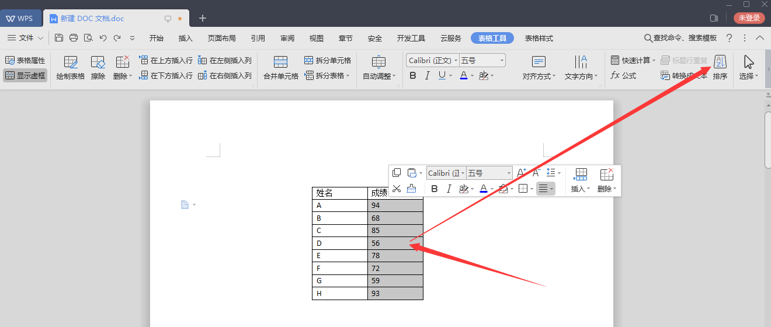
Task: Click the Save icon in quick toolbar
Action: (x=59, y=38)
